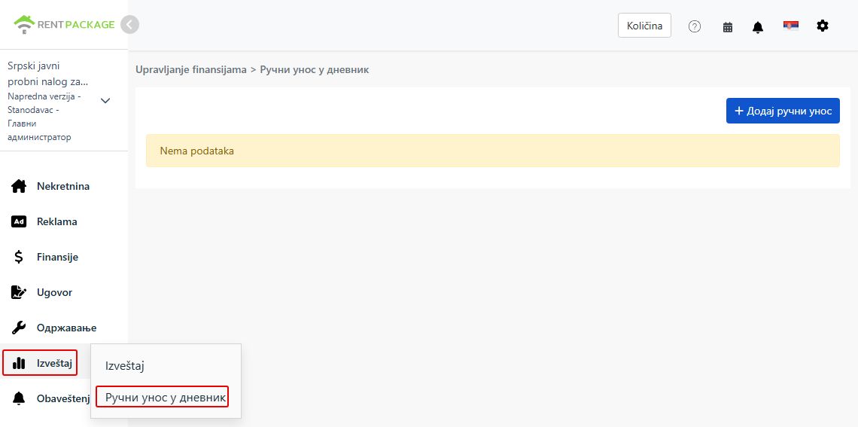
Task: Open the Obaveštenja sidebar item
Action: click(x=50, y=398)
